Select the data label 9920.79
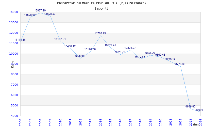This screenshot has width=203, height=127. [x=120, y=52]
